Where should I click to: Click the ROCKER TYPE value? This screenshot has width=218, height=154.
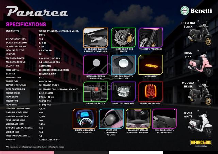pos(46,81)
